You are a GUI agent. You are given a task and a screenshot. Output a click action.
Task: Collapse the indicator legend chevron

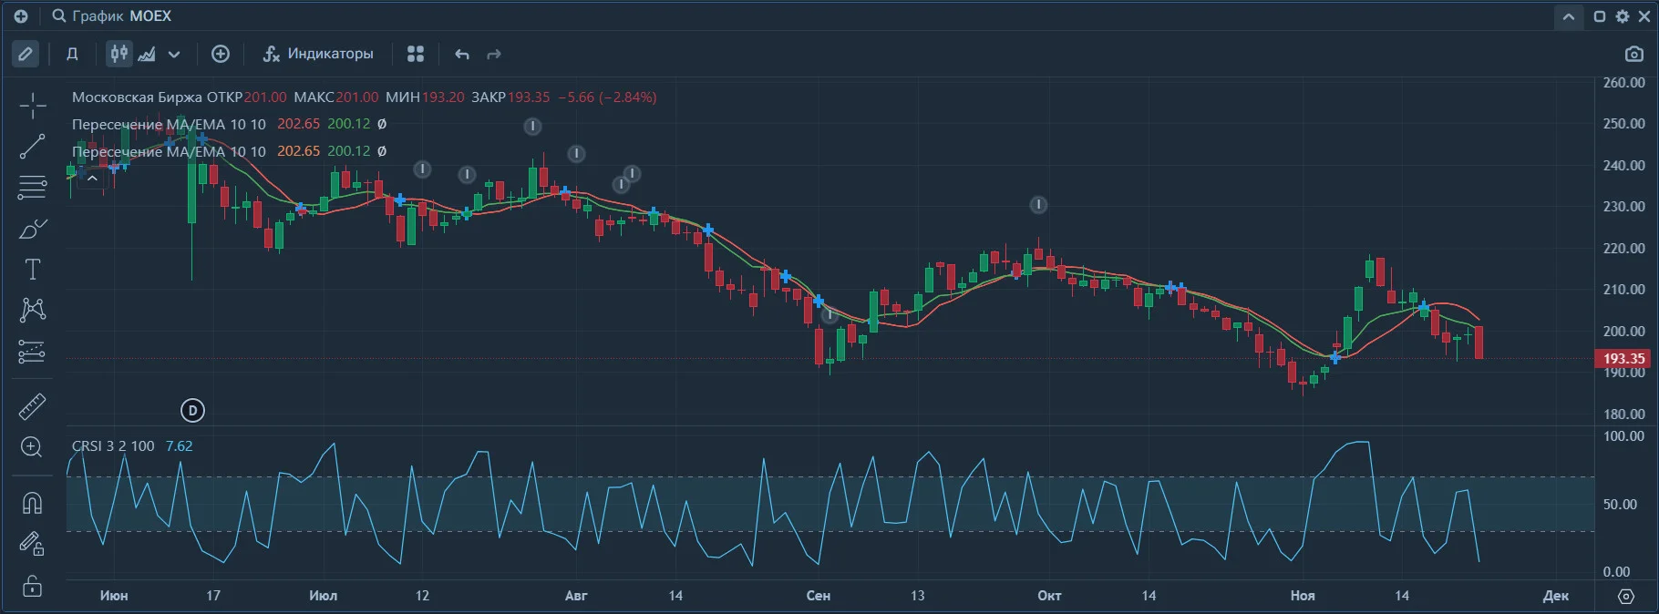pyautogui.click(x=92, y=179)
